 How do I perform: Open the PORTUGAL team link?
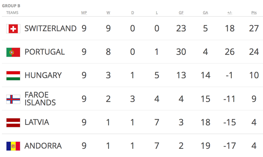(45, 52)
